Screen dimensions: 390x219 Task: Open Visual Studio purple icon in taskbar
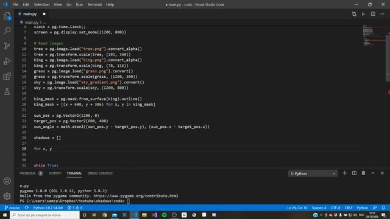pos(154,215)
